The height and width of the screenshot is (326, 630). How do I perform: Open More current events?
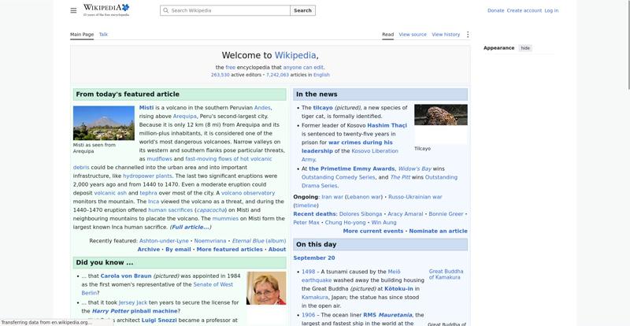click(x=372, y=232)
